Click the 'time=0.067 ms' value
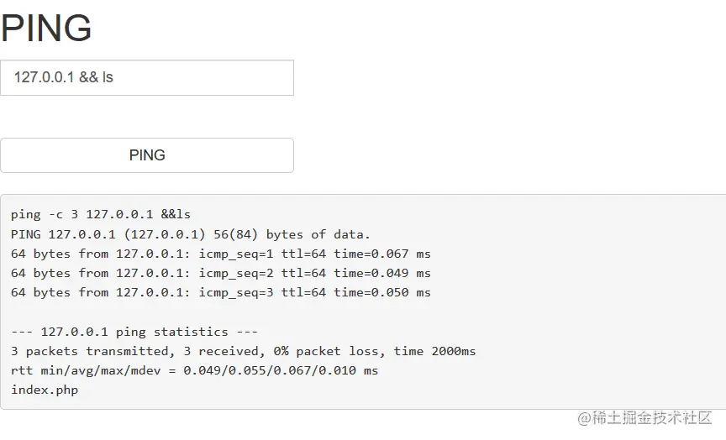 [x=381, y=254]
